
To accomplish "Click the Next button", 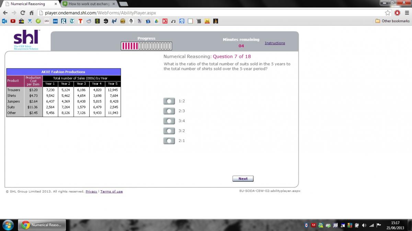I will click(243, 179).
